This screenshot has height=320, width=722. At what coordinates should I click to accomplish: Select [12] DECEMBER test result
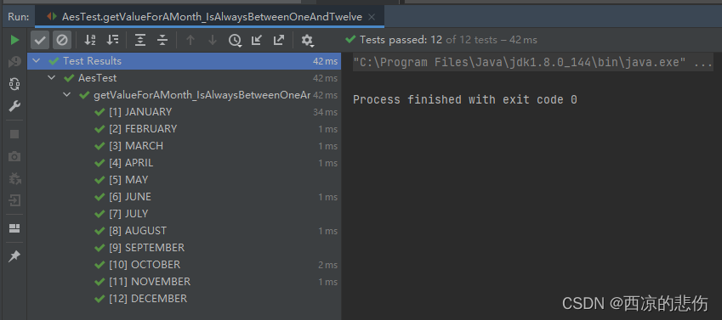pyautogui.click(x=185, y=299)
